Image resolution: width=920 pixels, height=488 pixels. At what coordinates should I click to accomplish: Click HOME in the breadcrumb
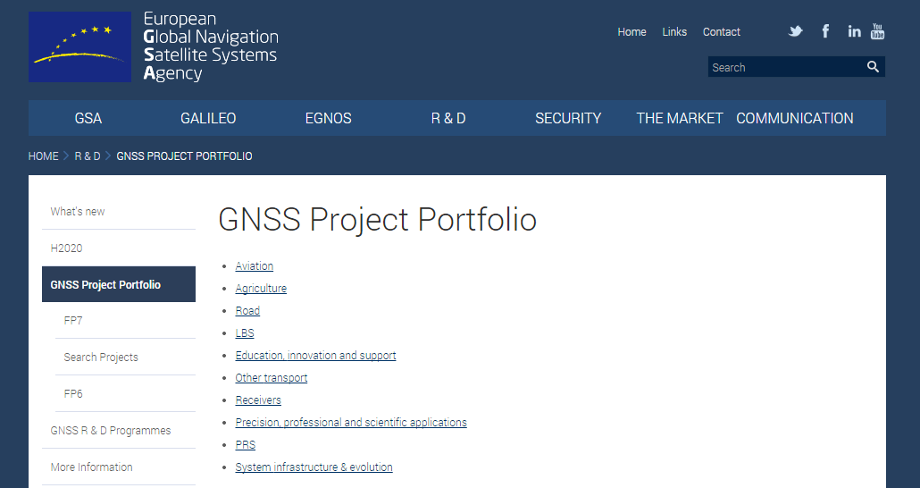pyautogui.click(x=44, y=156)
